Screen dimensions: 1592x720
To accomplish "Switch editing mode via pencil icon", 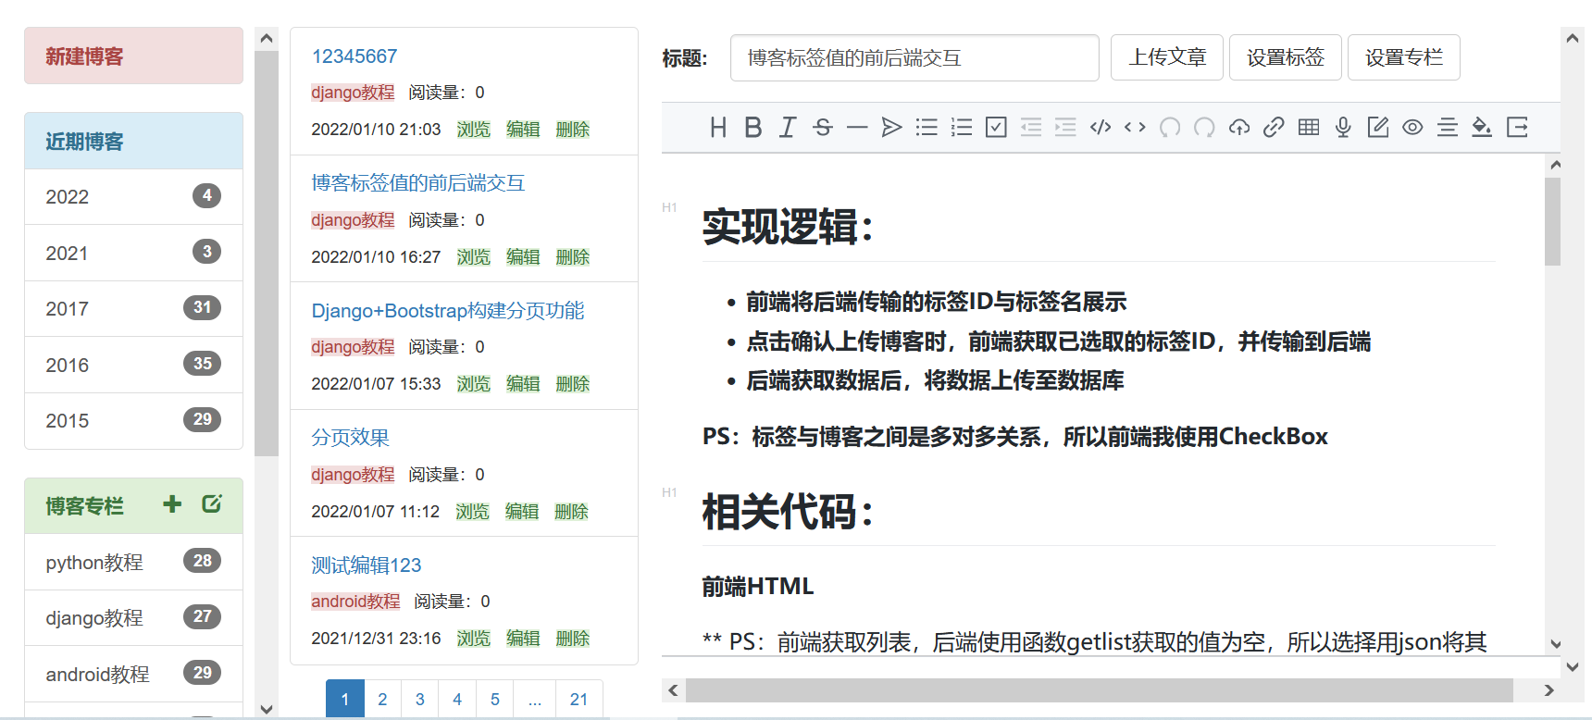I will [1378, 128].
